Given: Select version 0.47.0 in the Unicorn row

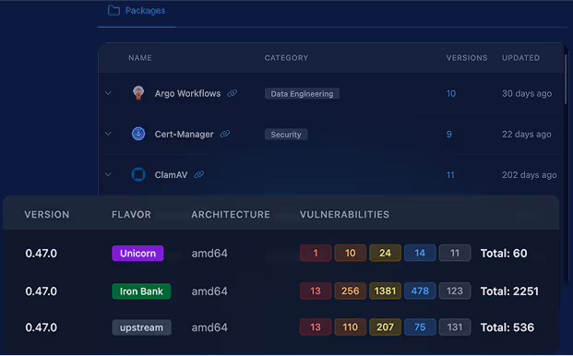Looking at the screenshot, I should 41,254.
